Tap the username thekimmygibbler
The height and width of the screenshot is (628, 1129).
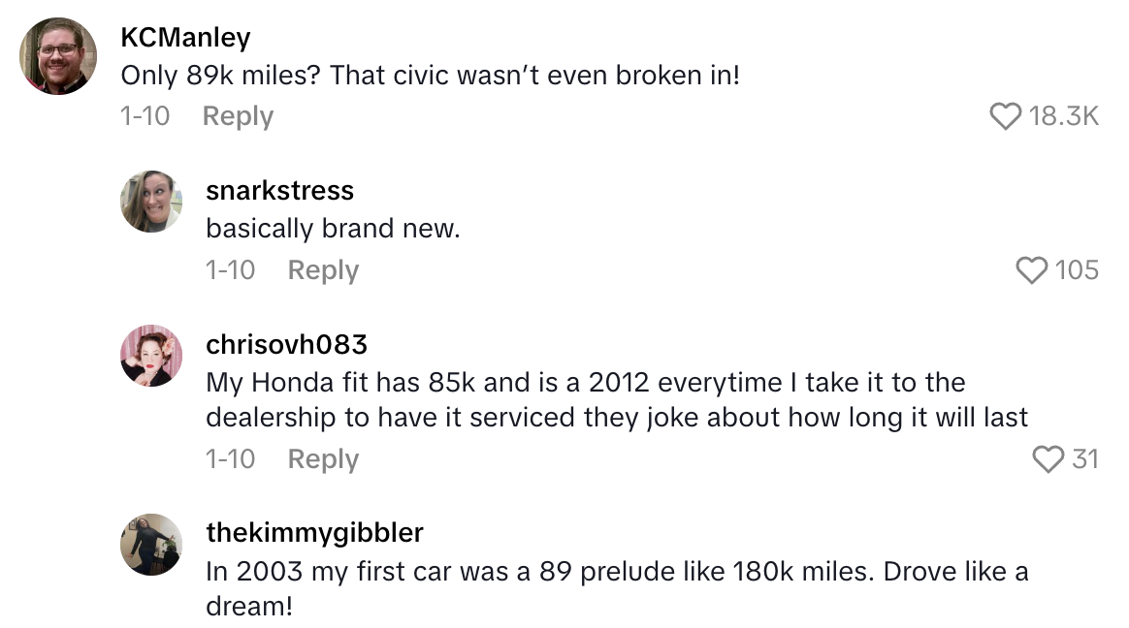[x=314, y=533]
